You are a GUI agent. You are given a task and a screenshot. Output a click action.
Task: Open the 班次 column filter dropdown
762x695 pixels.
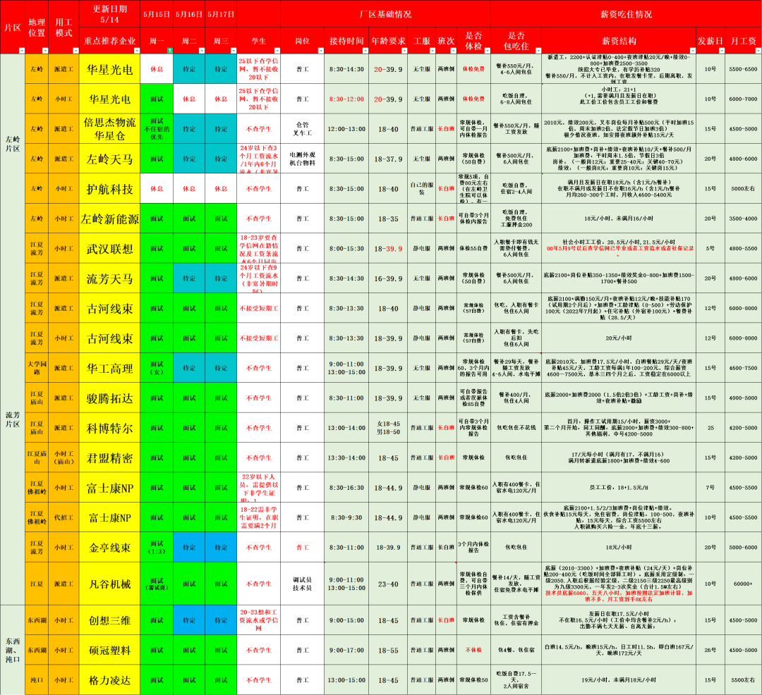coord(453,51)
